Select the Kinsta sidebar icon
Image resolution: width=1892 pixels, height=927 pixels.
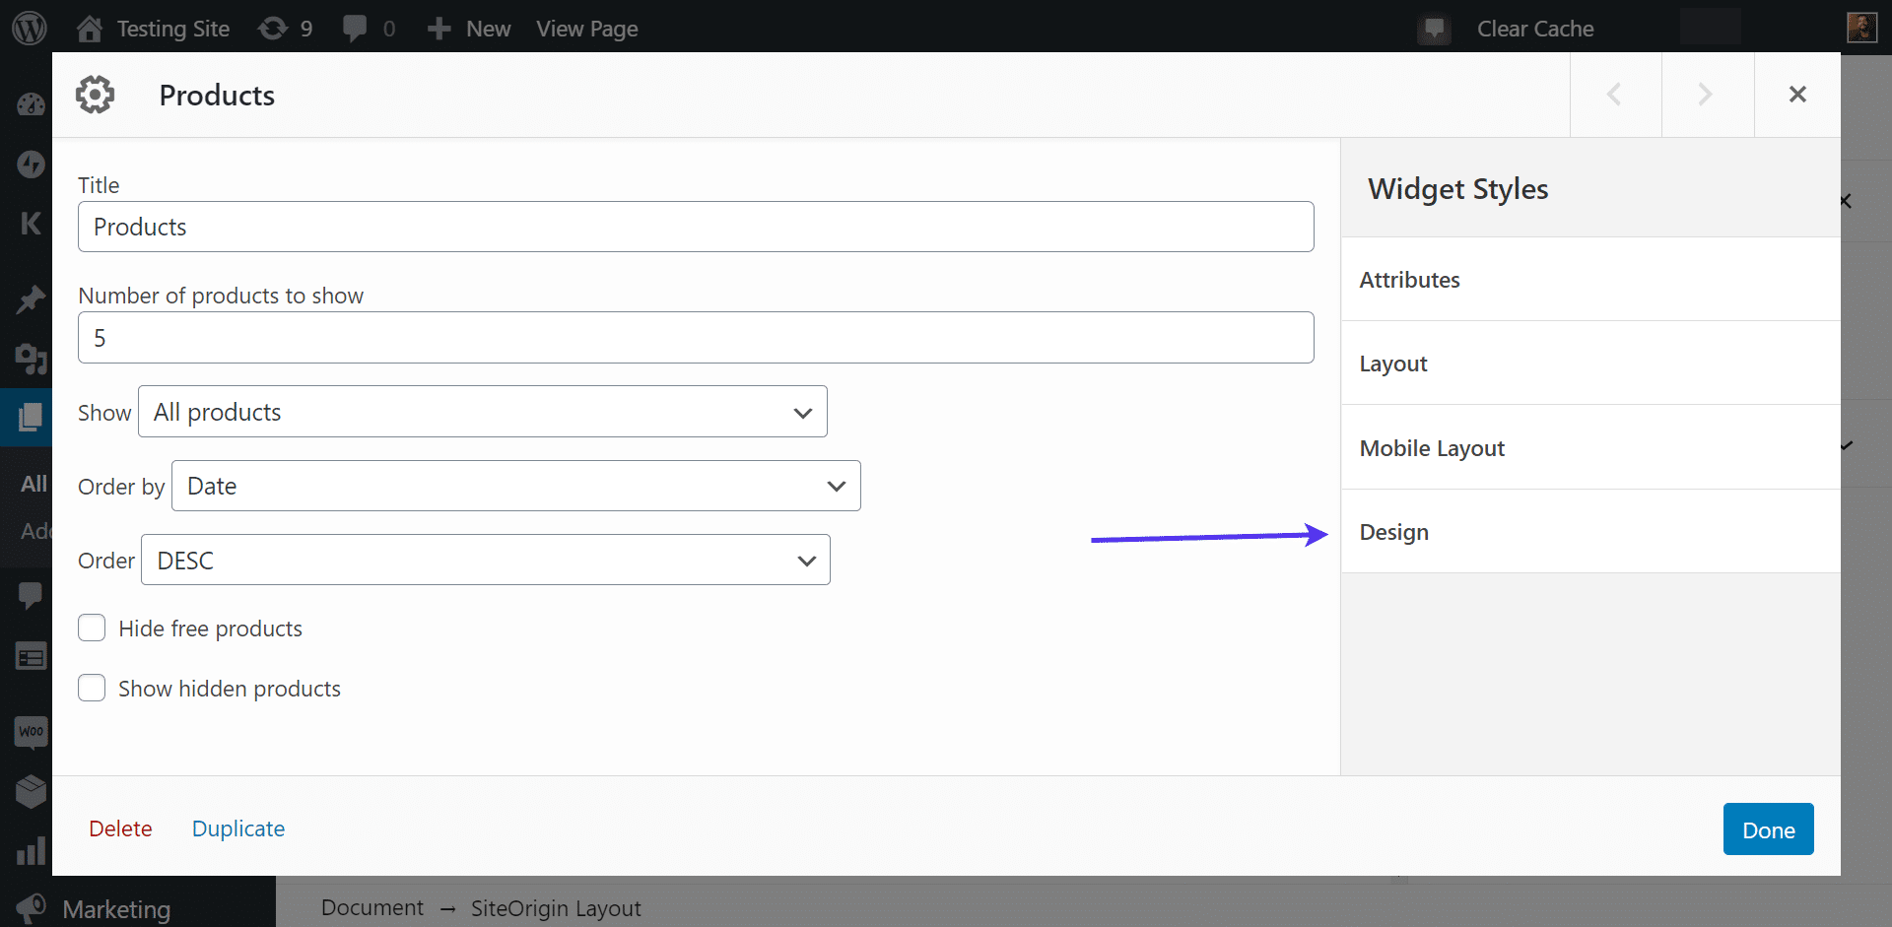(31, 224)
